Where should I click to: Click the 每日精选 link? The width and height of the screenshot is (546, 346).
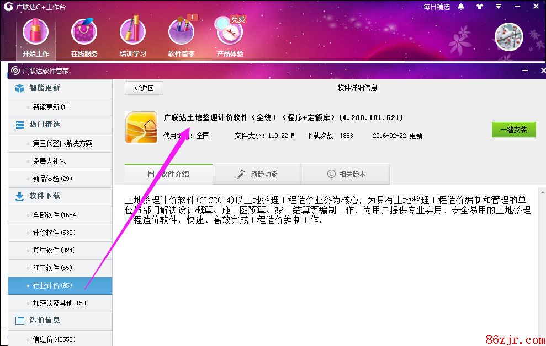[x=436, y=7]
